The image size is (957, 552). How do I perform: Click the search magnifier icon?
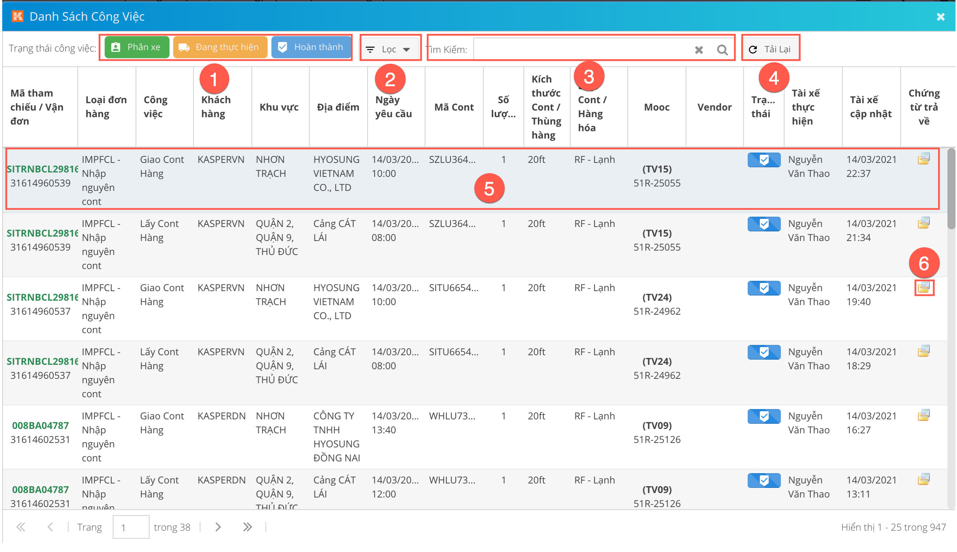pos(722,50)
